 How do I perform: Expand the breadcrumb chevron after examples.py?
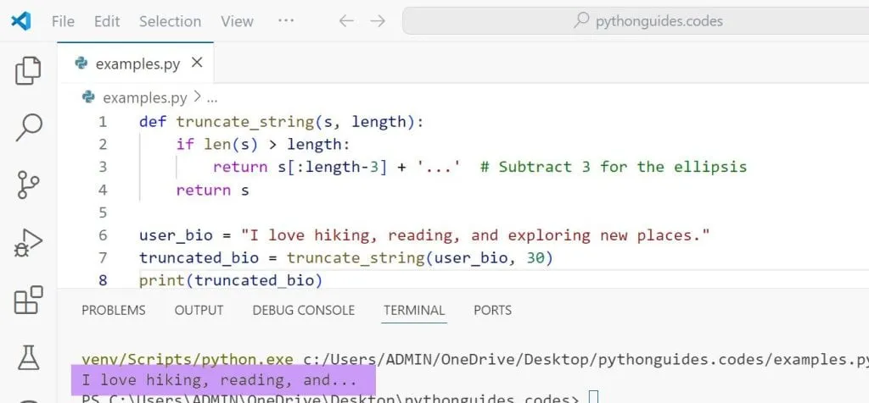tap(197, 97)
